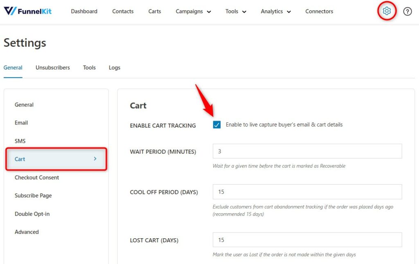This screenshot has width=419, height=264.
Task: Select Advanced in the settings sidebar
Action: (27, 232)
